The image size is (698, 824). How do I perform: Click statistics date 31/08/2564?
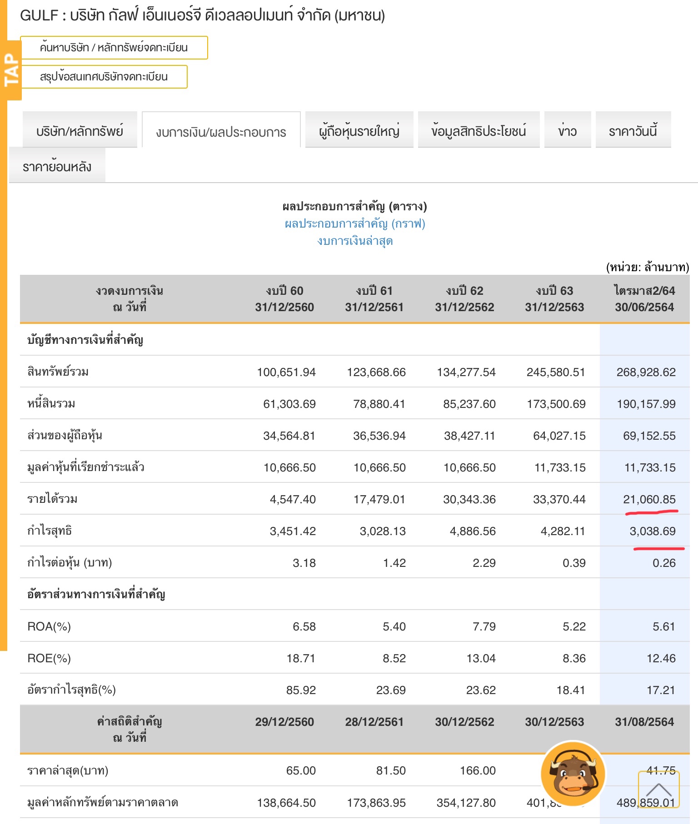[x=644, y=722]
